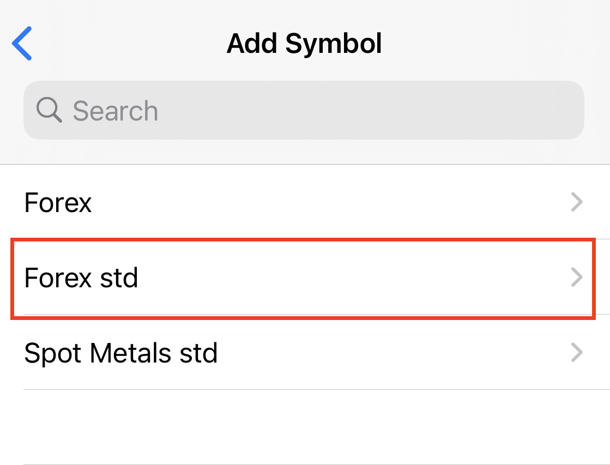610x465 pixels.
Task: Click the gray arrow beside Forex std
Action: tap(576, 277)
